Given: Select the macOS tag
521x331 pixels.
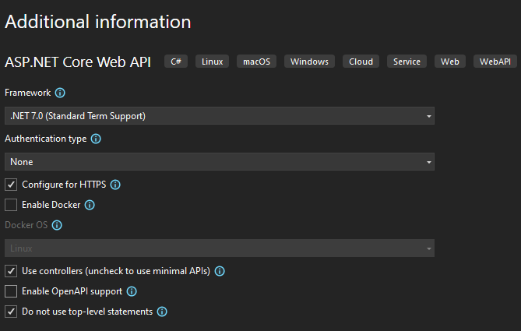Looking at the screenshot, I should pyautogui.click(x=256, y=62).
